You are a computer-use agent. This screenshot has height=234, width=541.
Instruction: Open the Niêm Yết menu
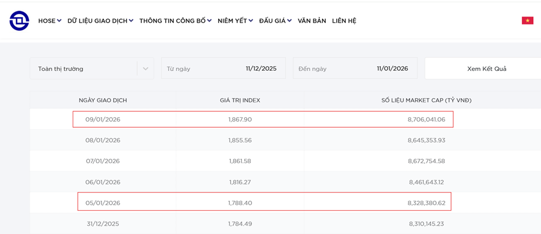tap(235, 21)
